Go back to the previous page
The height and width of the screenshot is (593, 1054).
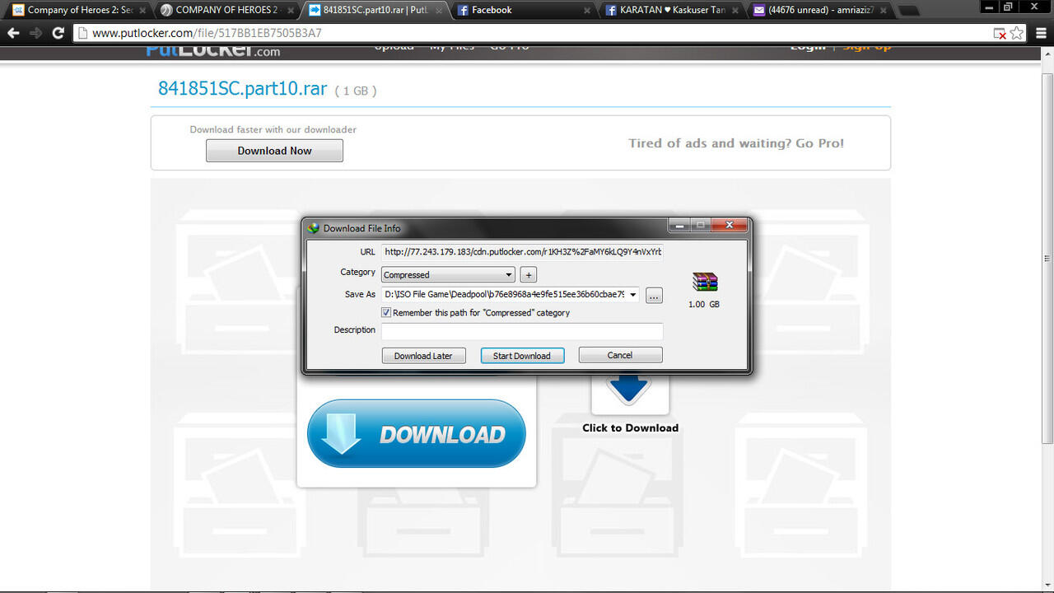(13, 33)
